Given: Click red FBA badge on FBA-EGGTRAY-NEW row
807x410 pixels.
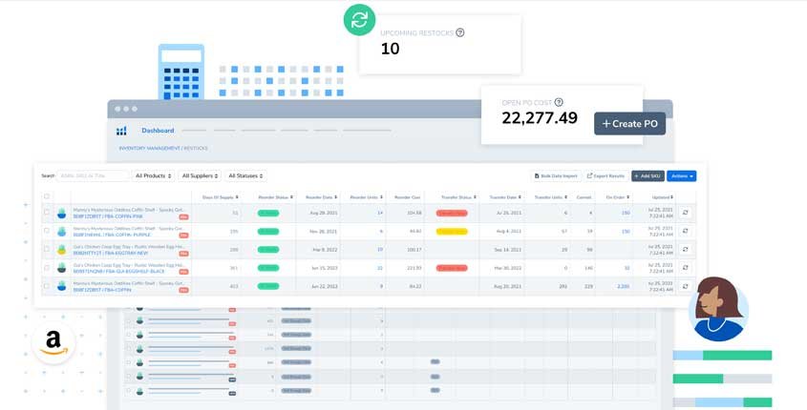Looking at the screenshot, I should pyautogui.click(x=183, y=254).
